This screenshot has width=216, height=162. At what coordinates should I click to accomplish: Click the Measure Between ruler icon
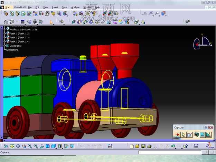click(196, 146)
